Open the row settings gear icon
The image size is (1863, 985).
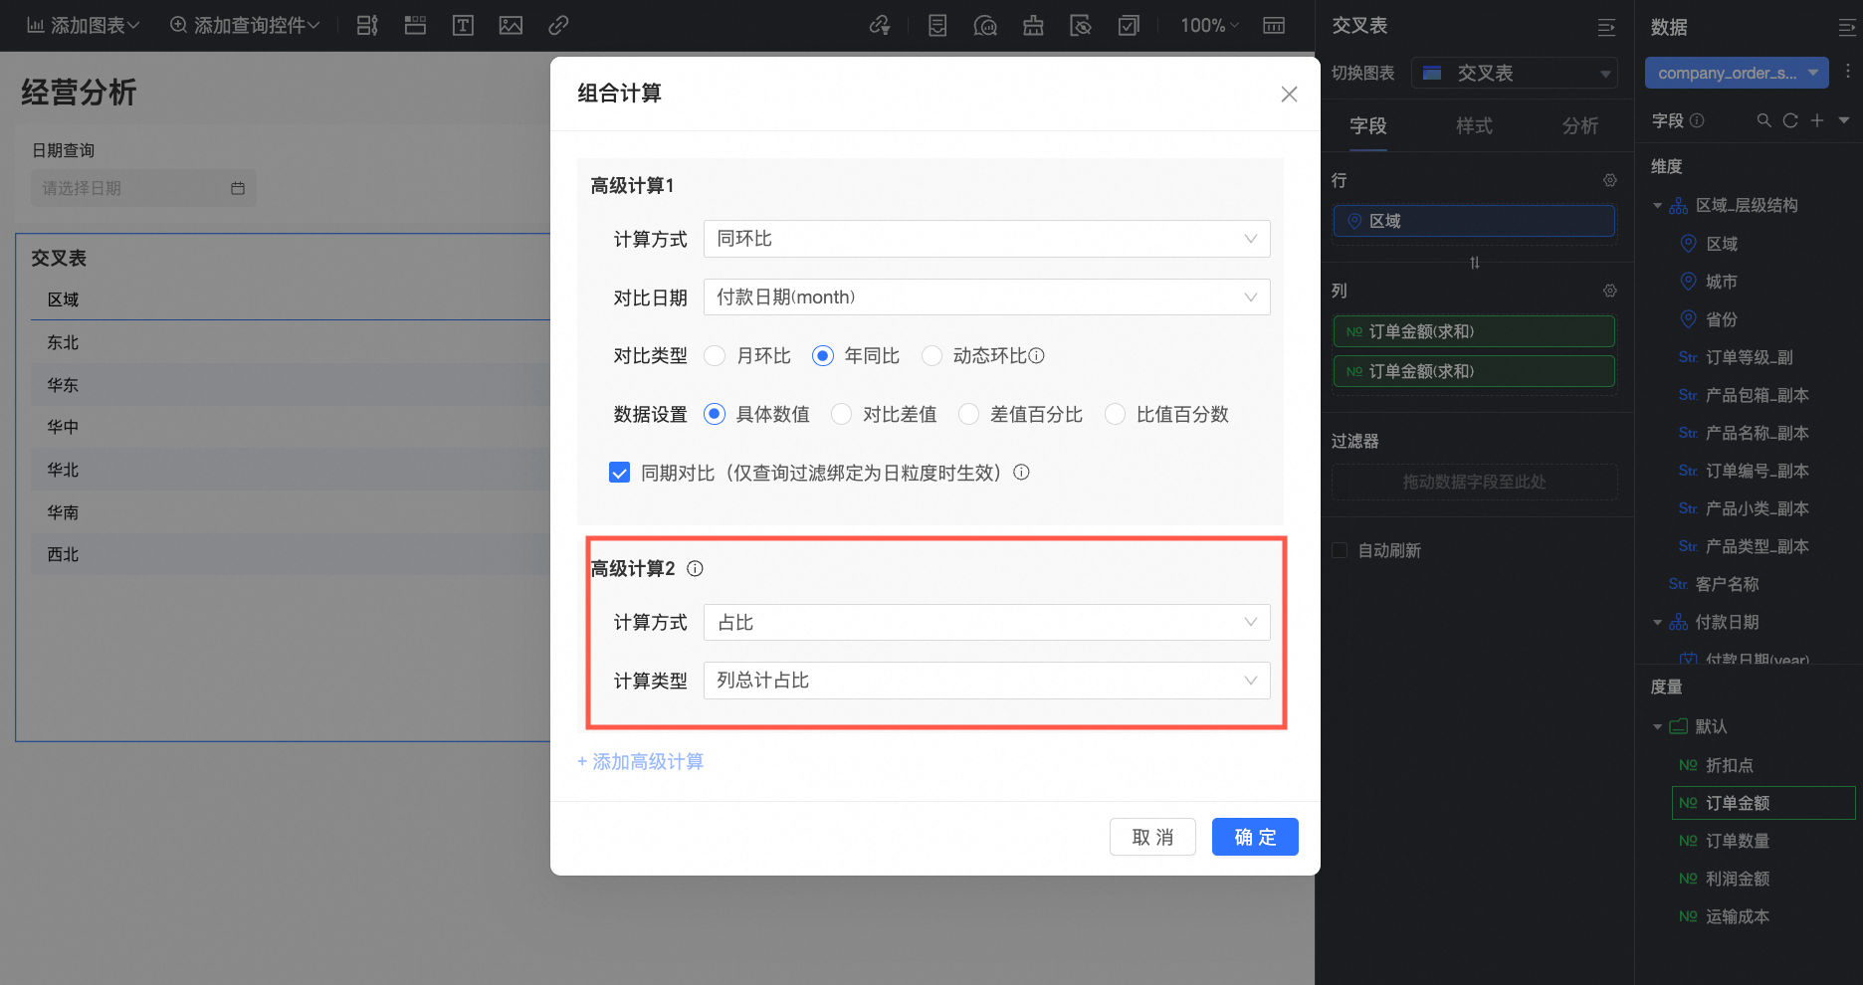pyautogui.click(x=1610, y=180)
